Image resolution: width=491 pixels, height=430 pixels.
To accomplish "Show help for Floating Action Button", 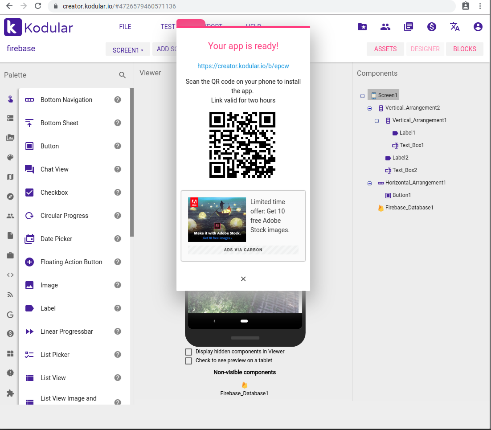I will 118,262.
